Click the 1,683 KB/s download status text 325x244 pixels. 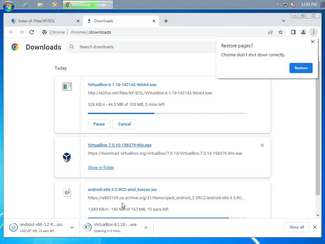click(128, 209)
